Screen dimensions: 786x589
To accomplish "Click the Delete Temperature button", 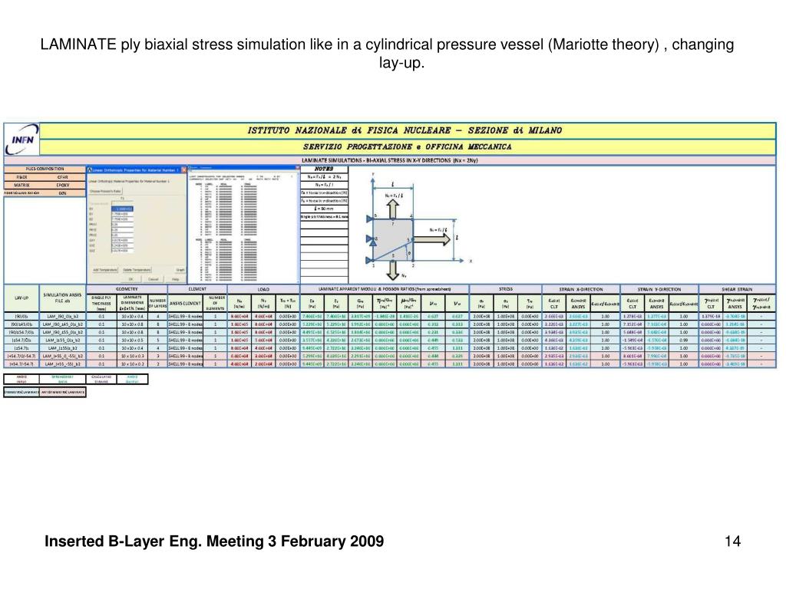I will tap(137, 270).
